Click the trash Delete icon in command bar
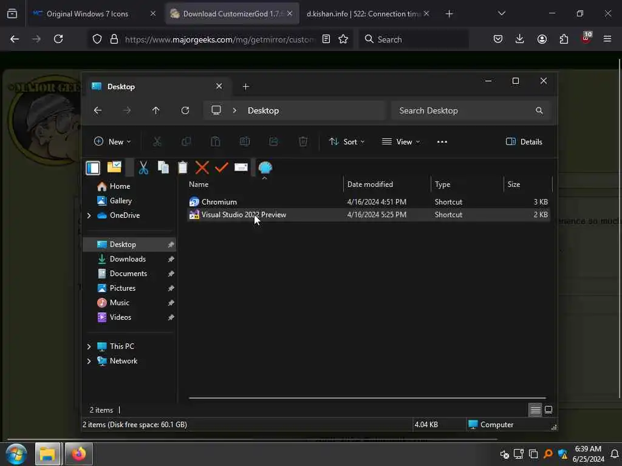622x466 pixels. 302,141
